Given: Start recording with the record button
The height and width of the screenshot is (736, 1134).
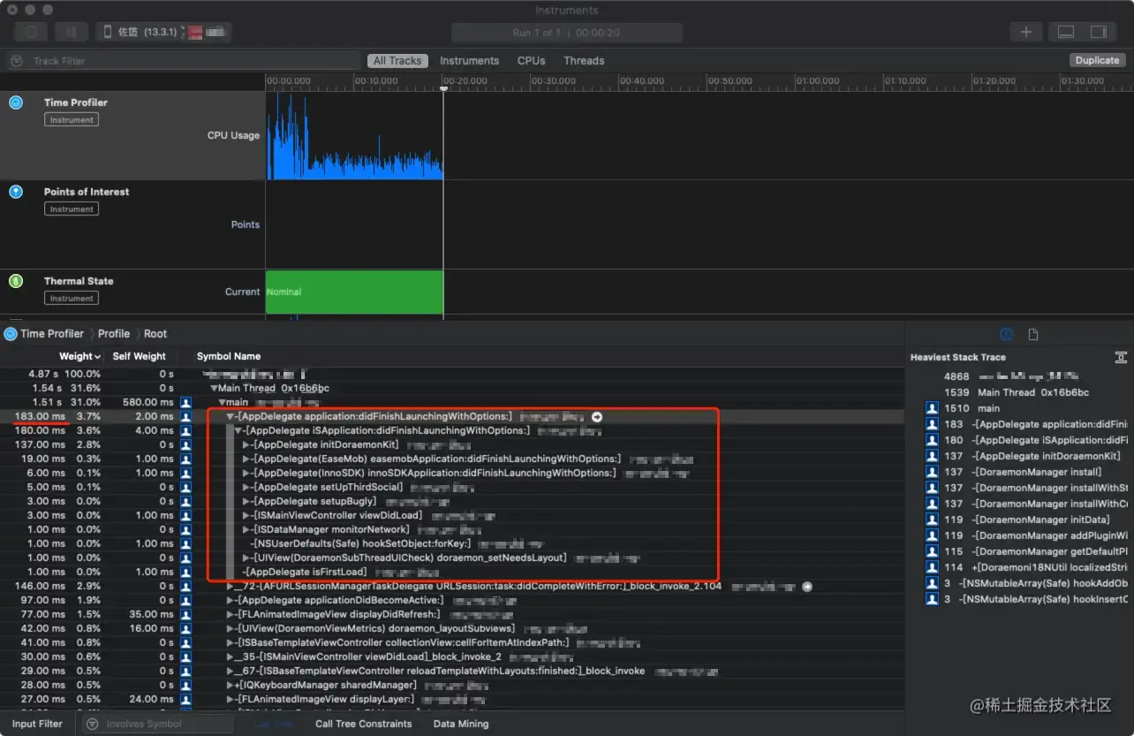Looking at the screenshot, I should (31, 32).
